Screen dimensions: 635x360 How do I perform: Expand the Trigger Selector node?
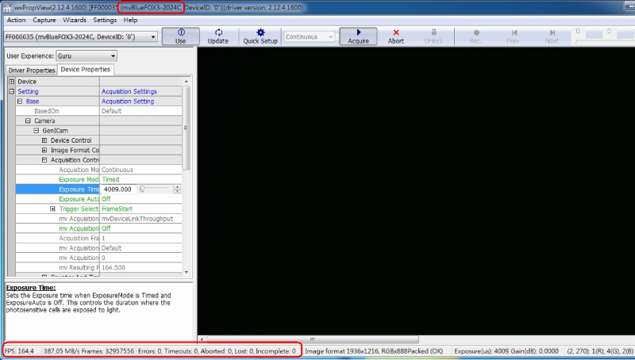click(53, 209)
